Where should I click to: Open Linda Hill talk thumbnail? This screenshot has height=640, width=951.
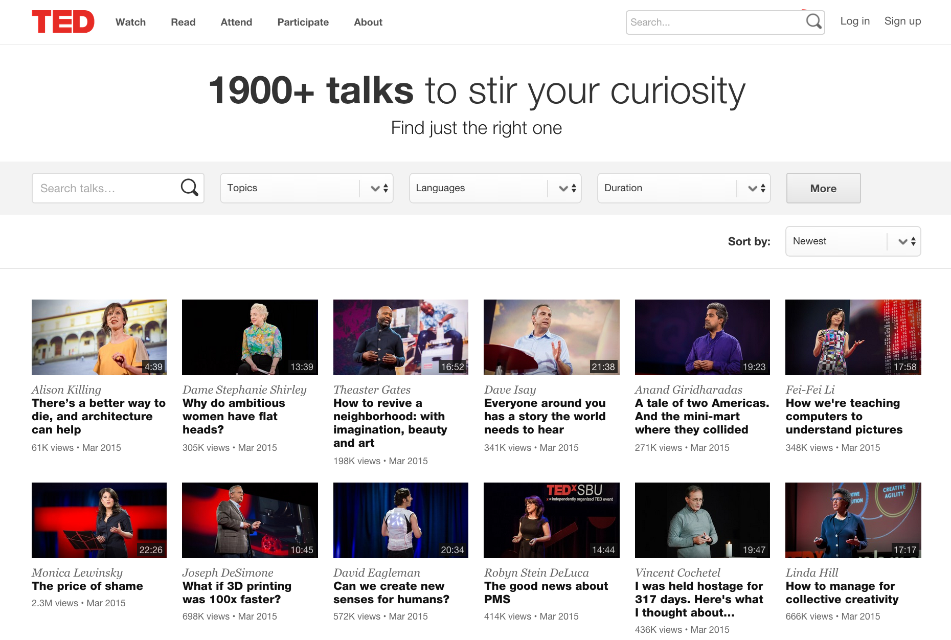(x=853, y=520)
